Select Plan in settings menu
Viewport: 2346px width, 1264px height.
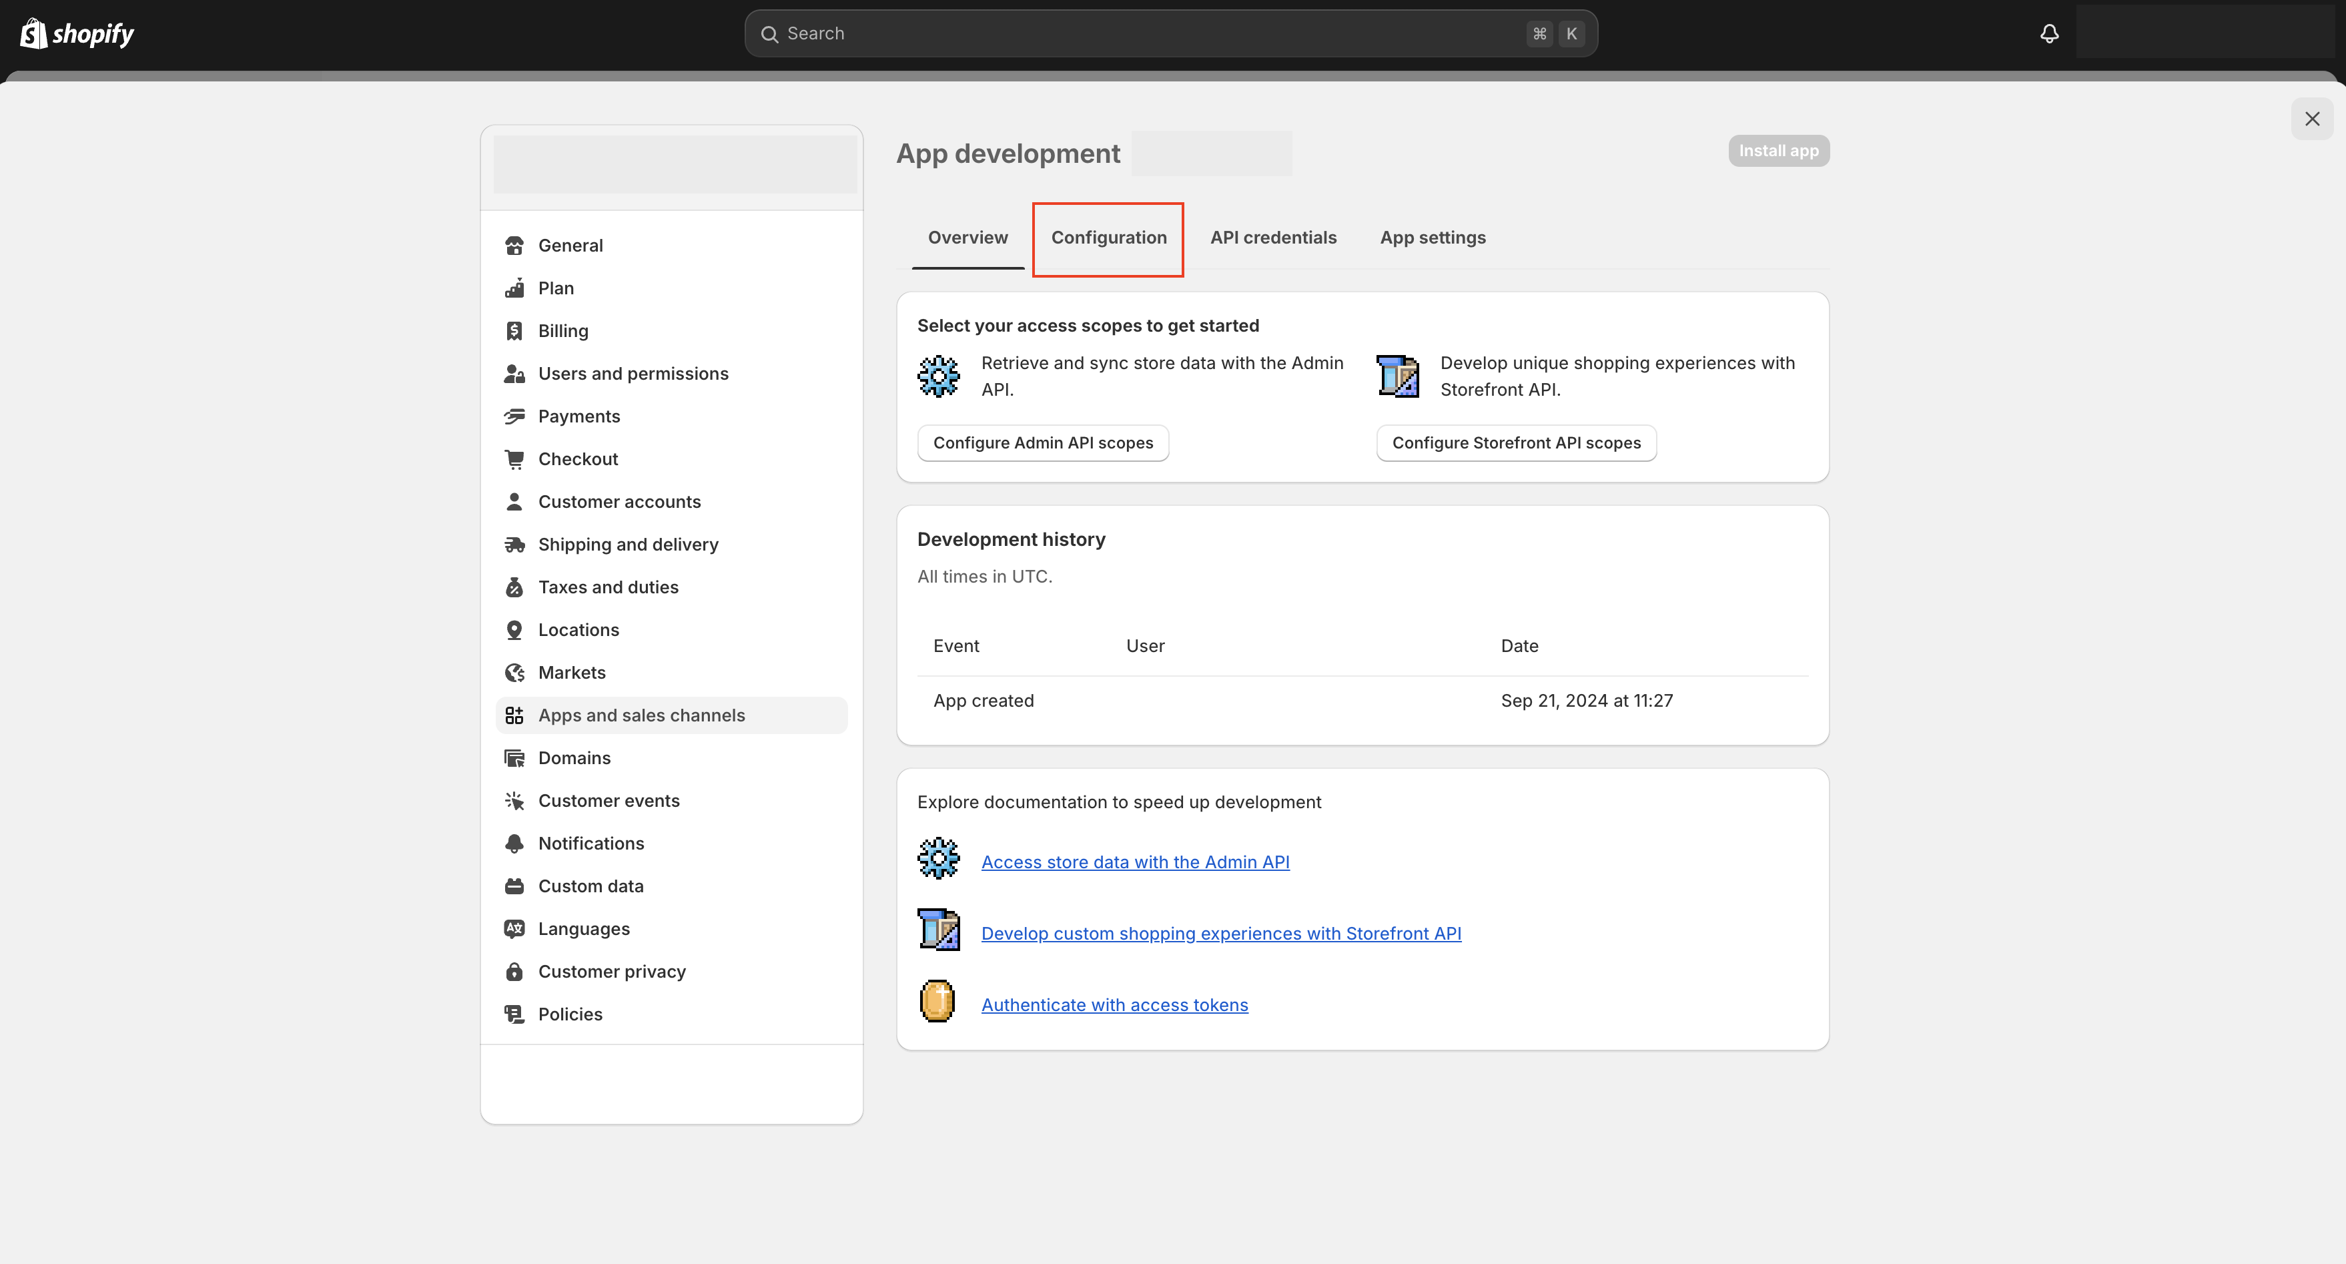pyautogui.click(x=671, y=289)
